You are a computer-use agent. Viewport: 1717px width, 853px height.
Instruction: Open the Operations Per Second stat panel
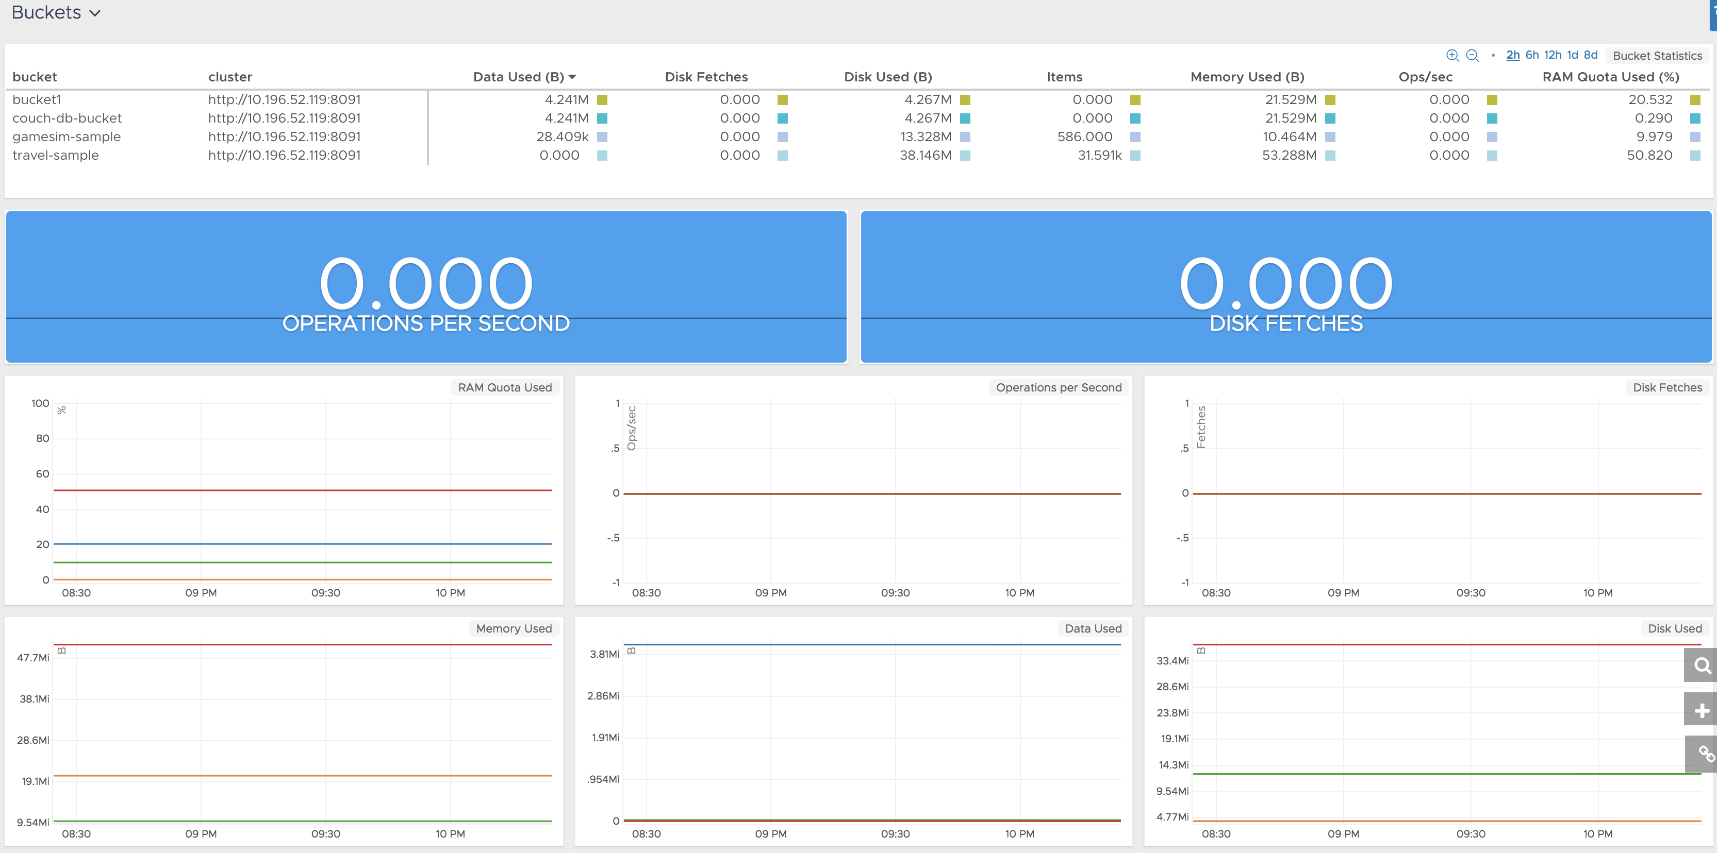tap(426, 287)
